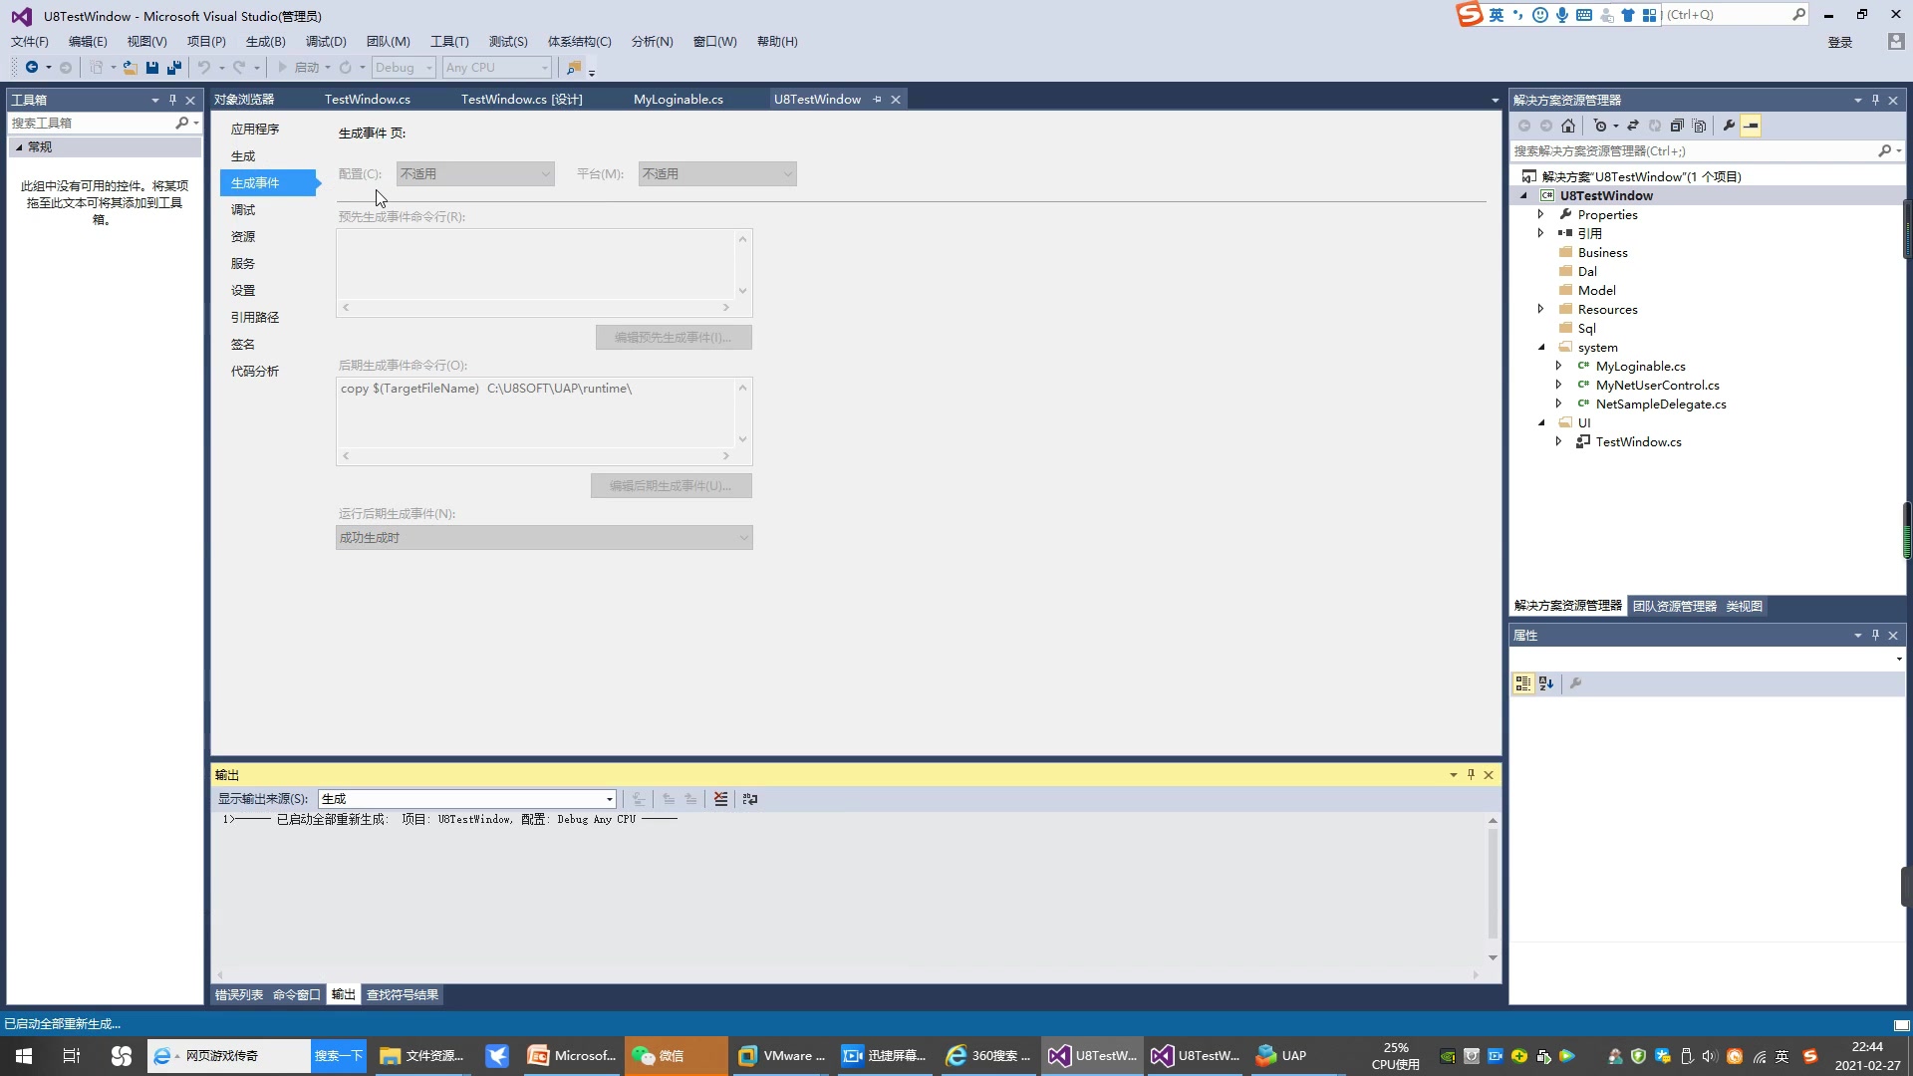The height and width of the screenshot is (1076, 1913).
Task: Select the Business folder in Solution Explorer
Action: 1602,252
